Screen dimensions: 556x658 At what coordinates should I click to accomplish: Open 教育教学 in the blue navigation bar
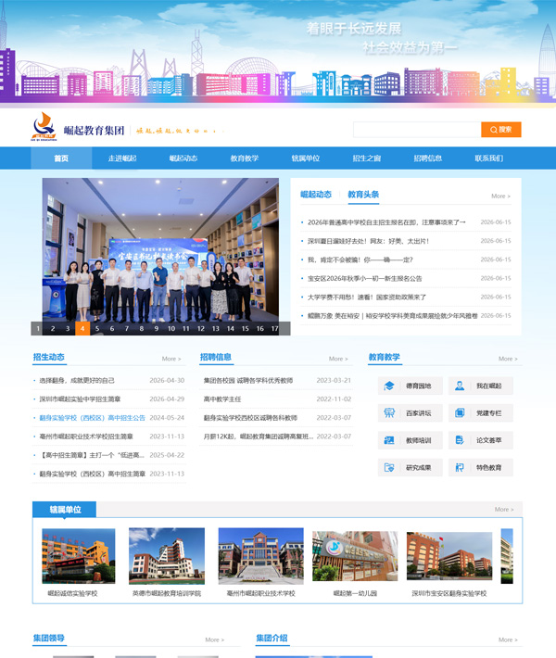coord(245,158)
